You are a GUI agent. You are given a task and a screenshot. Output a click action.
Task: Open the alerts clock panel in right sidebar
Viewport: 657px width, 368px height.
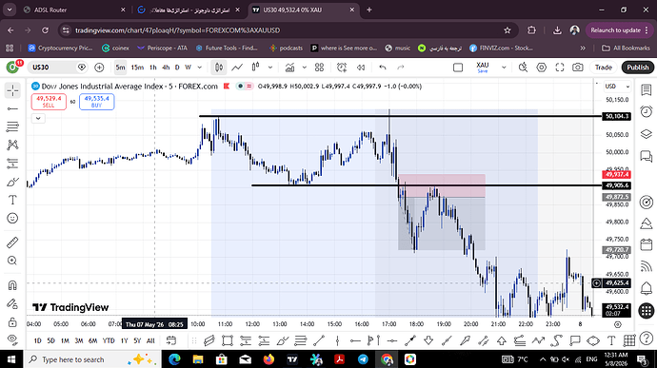[647, 112]
